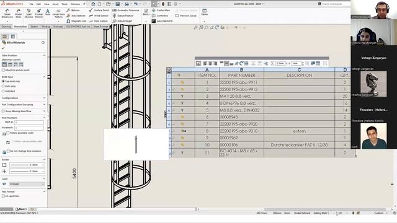The width and height of the screenshot is (397, 223).
Task: Select the Magnetic Line tool
Action: coord(76,21)
